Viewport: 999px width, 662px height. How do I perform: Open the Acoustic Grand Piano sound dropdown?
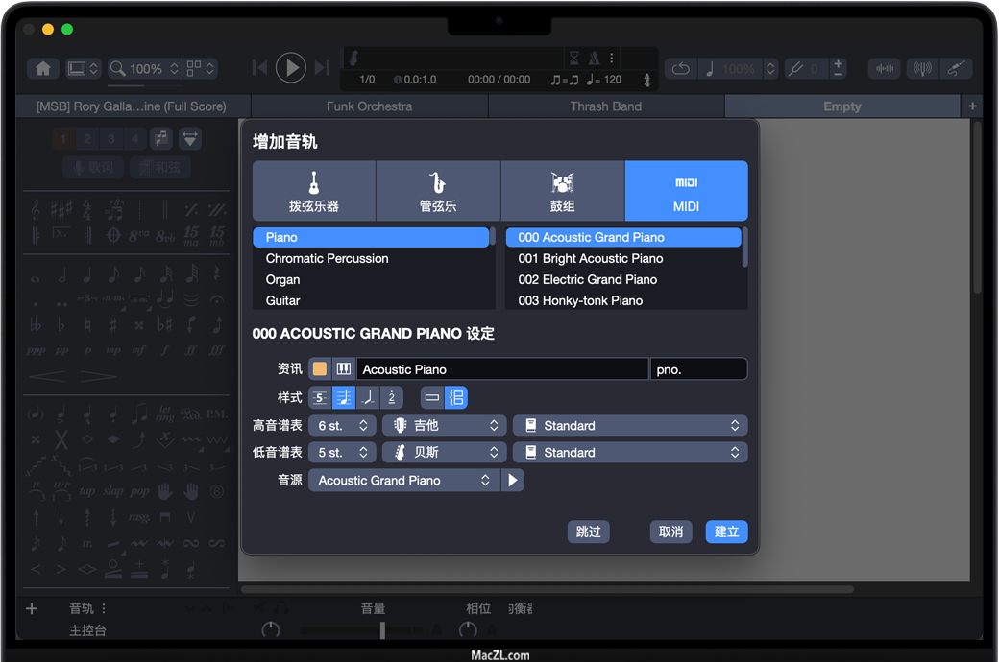tap(403, 480)
